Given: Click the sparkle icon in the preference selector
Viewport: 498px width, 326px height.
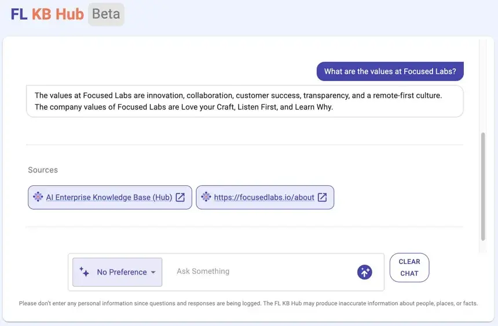Looking at the screenshot, I should click(84, 272).
